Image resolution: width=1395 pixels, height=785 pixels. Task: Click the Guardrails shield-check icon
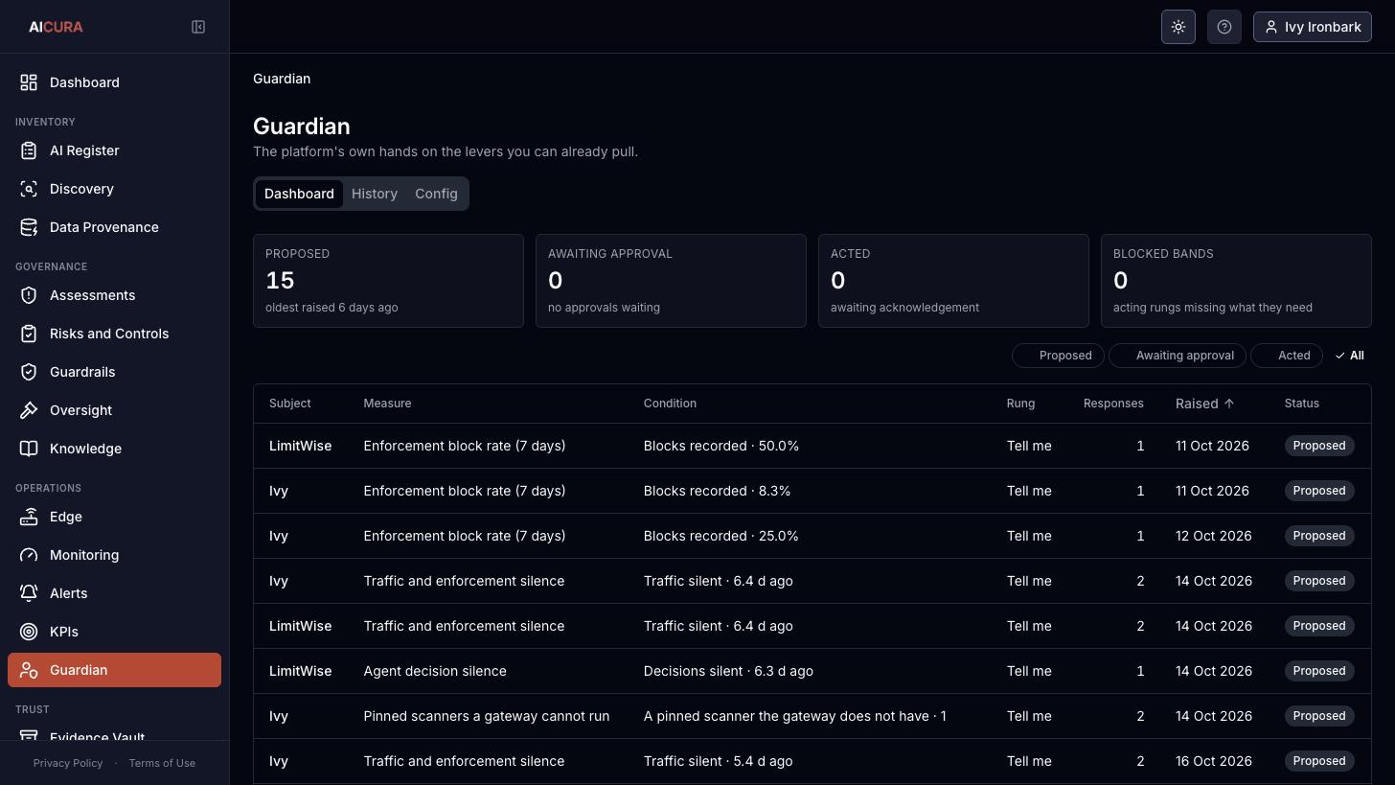[x=29, y=372]
